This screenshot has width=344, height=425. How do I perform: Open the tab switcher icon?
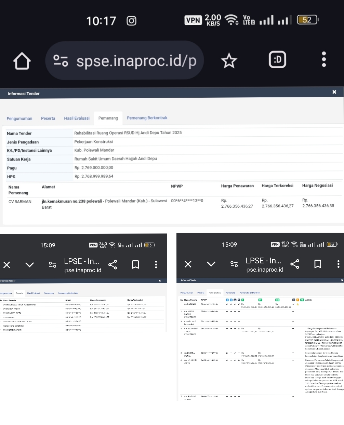[x=277, y=60]
